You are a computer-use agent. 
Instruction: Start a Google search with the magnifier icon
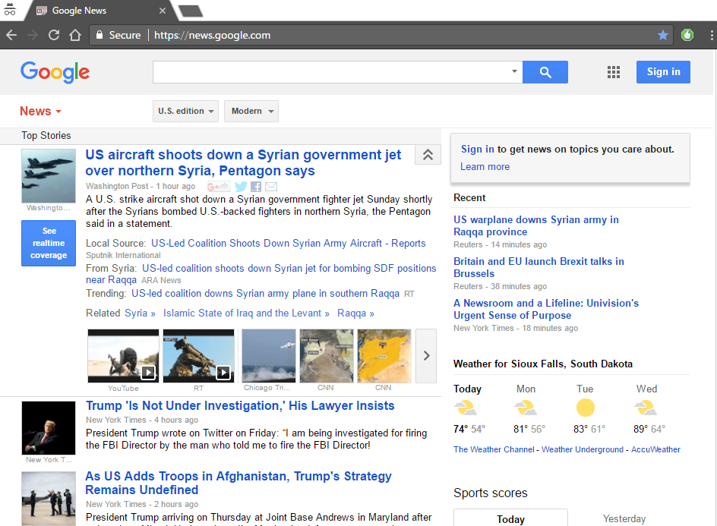pyautogui.click(x=545, y=72)
